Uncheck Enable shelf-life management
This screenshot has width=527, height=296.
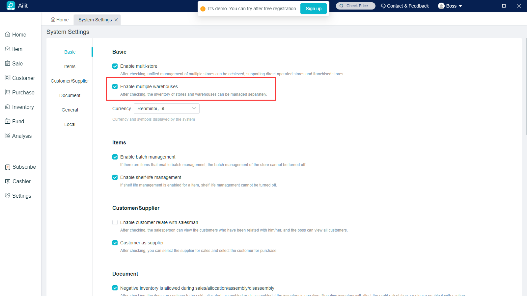tap(115, 177)
